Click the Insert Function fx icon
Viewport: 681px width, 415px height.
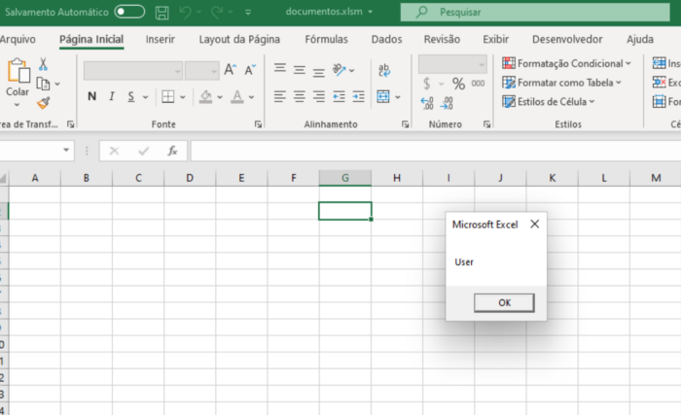[x=172, y=151]
